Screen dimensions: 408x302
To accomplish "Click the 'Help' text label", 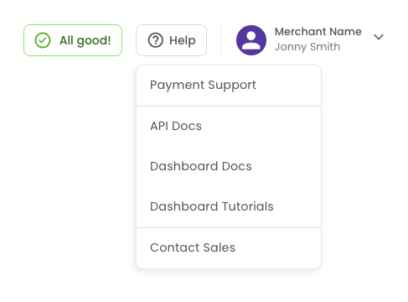I will click(183, 40).
